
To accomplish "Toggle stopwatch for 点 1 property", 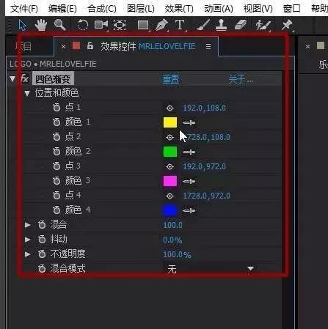I will [57, 107].
